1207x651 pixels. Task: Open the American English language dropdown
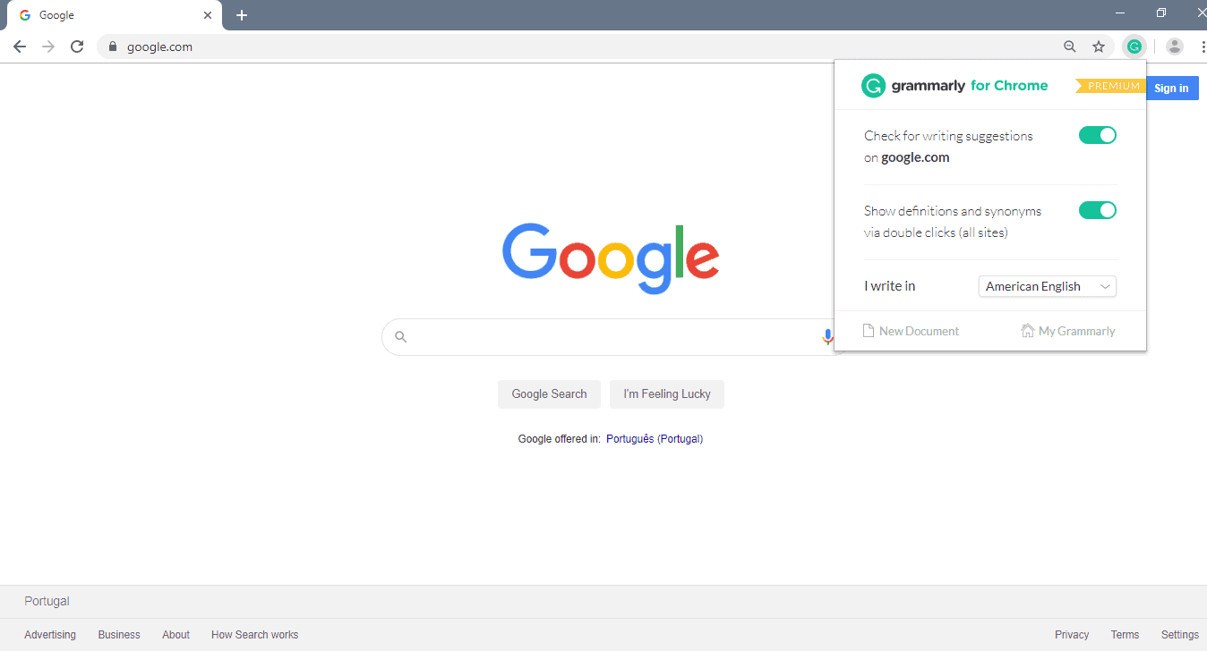click(1047, 286)
